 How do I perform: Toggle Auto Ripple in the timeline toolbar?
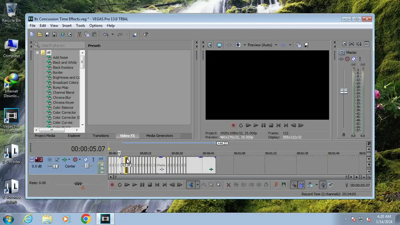pyautogui.click(x=310, y=185)
